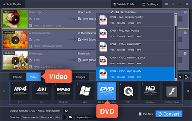Click Green.mpg output size file icon
Viewport: 192px width, 121px height.
pyautogui.click(x=79, y=19)
